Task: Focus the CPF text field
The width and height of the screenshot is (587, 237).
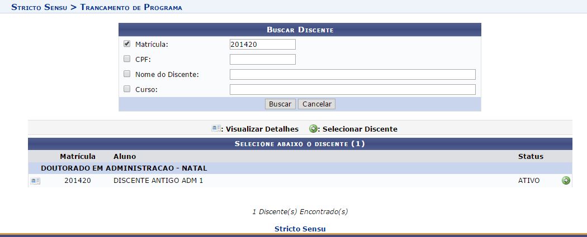Action: pyautogui.click(x=262, y=60)
